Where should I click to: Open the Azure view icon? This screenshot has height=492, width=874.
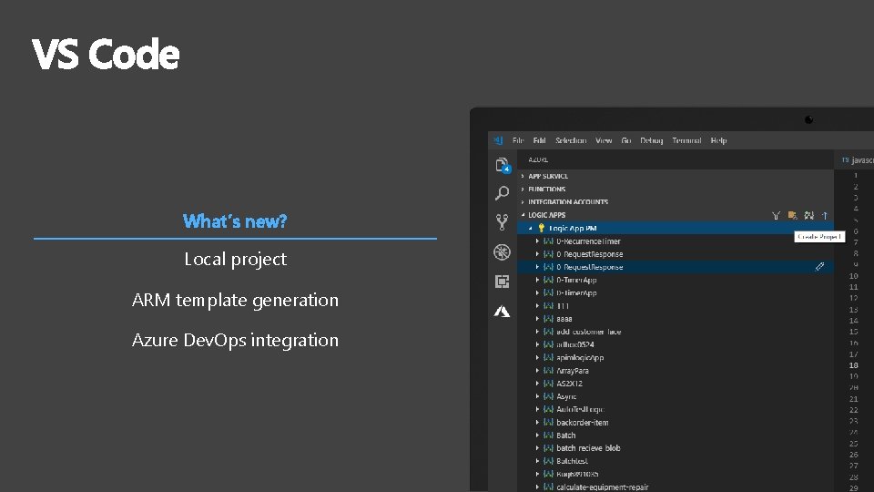(502, 311)
